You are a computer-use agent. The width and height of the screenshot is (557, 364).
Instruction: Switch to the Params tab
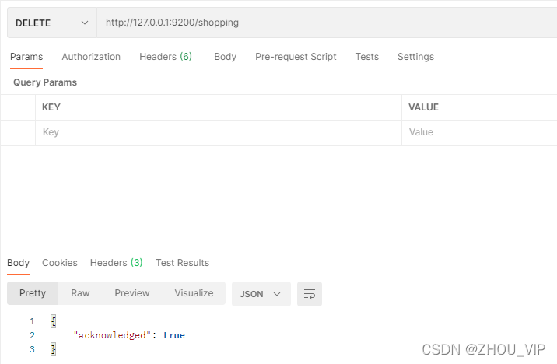pyautogui.click(x=26, y=57)
